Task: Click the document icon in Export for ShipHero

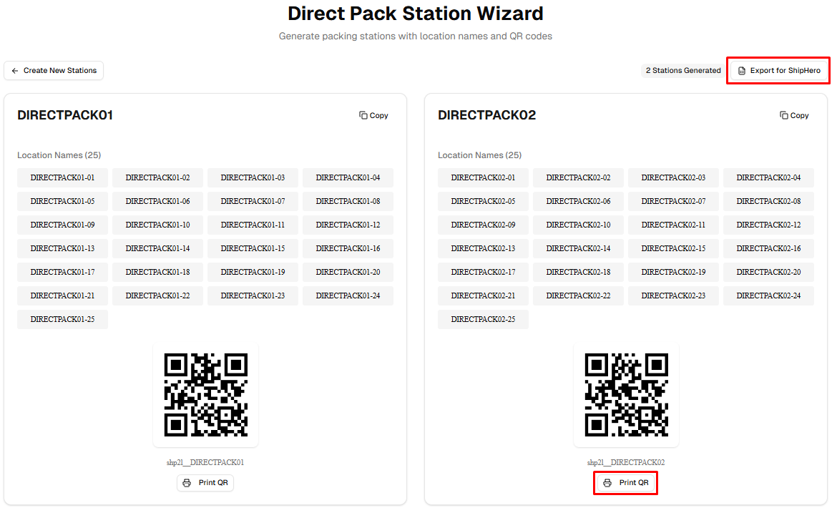Action: pyautogui.click(x=742, y=71)
